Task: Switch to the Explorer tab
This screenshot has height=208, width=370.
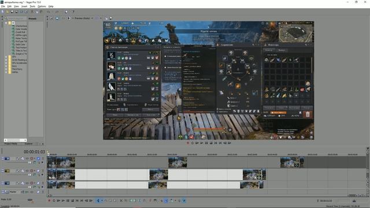Action: tap(28, 144)
